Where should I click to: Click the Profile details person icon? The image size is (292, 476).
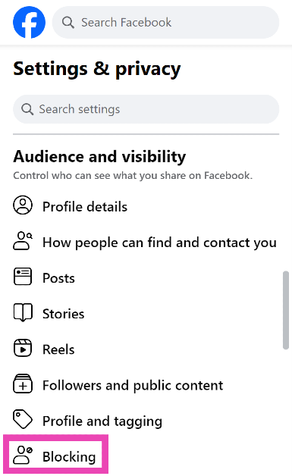click(23, 205)
